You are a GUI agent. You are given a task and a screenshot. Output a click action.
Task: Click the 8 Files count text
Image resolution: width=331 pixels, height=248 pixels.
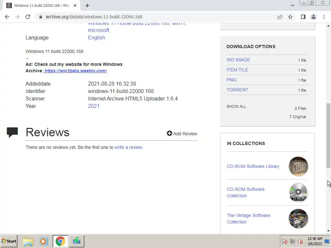[300, 108]
